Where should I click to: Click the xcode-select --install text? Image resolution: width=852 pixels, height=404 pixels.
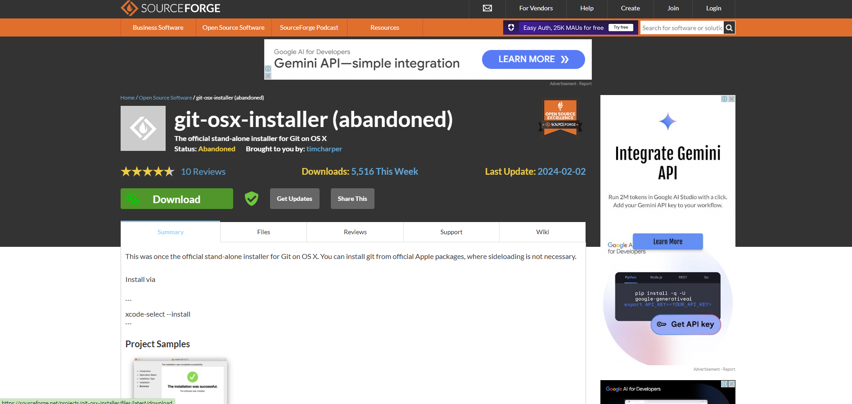[x=158, y=314]
